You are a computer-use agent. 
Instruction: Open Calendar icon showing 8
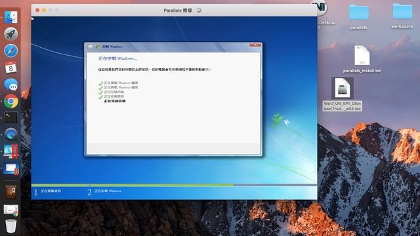[x=11, y=68]
